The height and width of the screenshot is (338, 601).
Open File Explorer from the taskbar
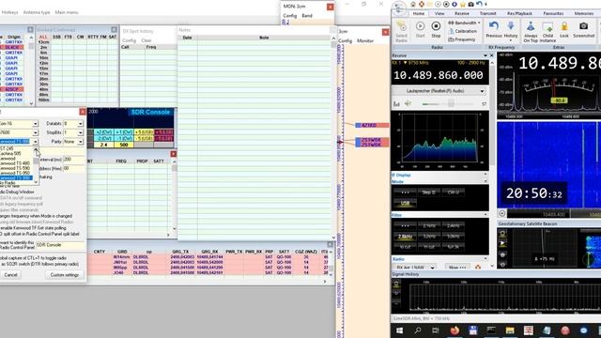510,330
